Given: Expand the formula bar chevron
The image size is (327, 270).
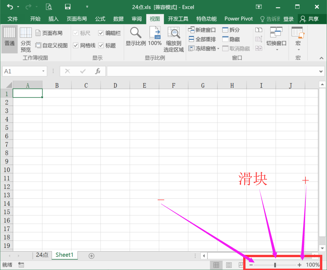Looking at the screenshot, I should pyautogui.click(x=321, y=71).
